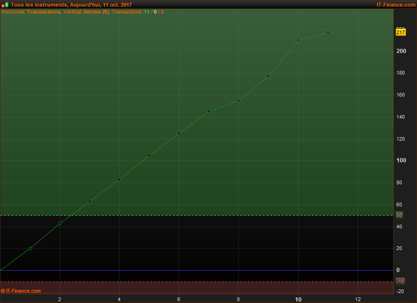Click the red losing transactions count
Image resolution: width=417 pixels, height=303 pixels.
pos(163,12)
